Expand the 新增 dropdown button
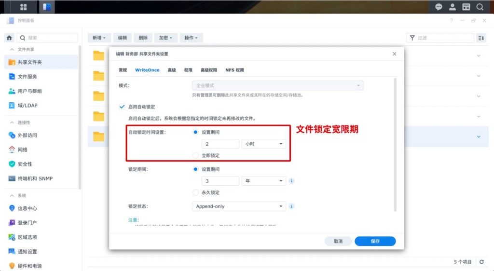 (99, 38)
